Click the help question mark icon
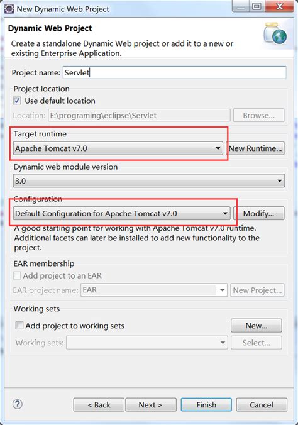298x425 pixels. pos(18,404)
